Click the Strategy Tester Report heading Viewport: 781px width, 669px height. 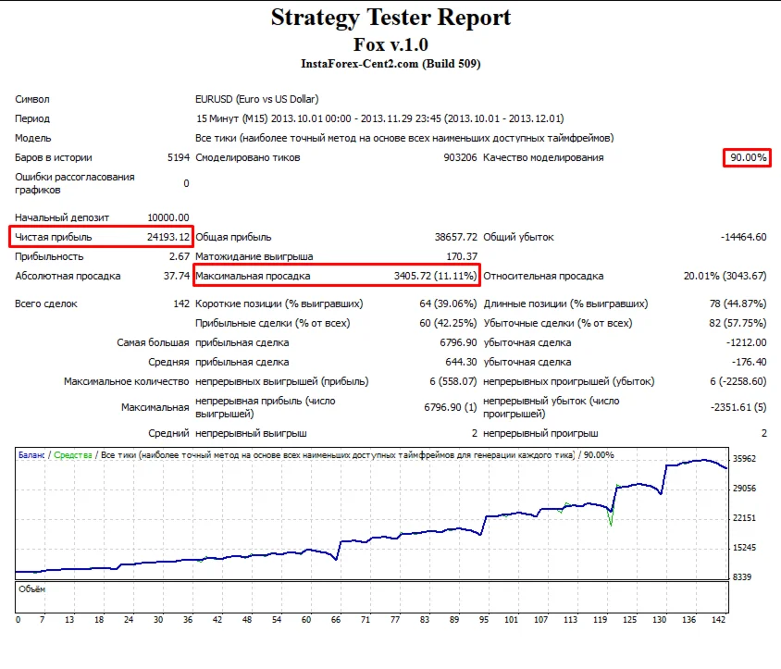390,18
